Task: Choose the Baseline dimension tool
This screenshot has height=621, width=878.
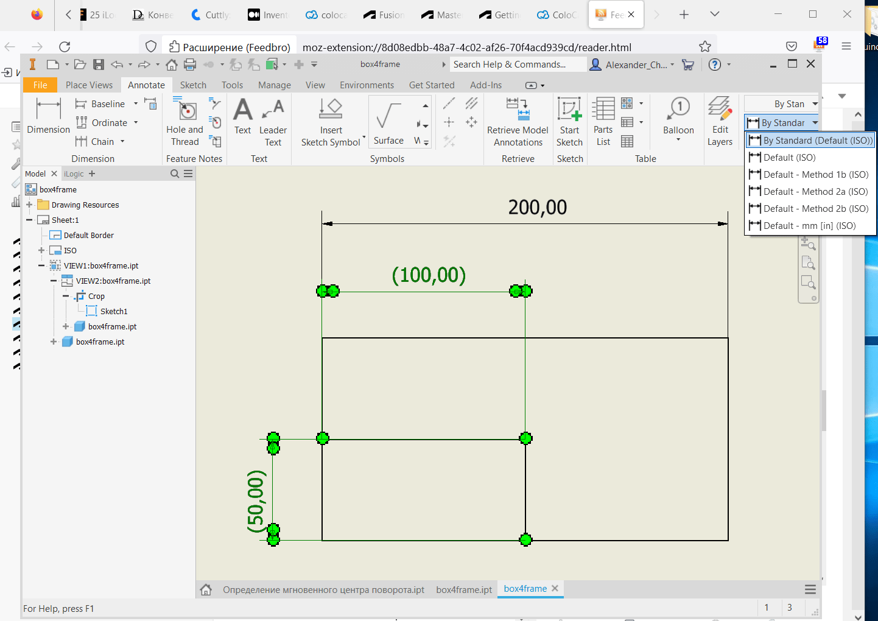Action: pyautogui.click(x=101, y=104)
